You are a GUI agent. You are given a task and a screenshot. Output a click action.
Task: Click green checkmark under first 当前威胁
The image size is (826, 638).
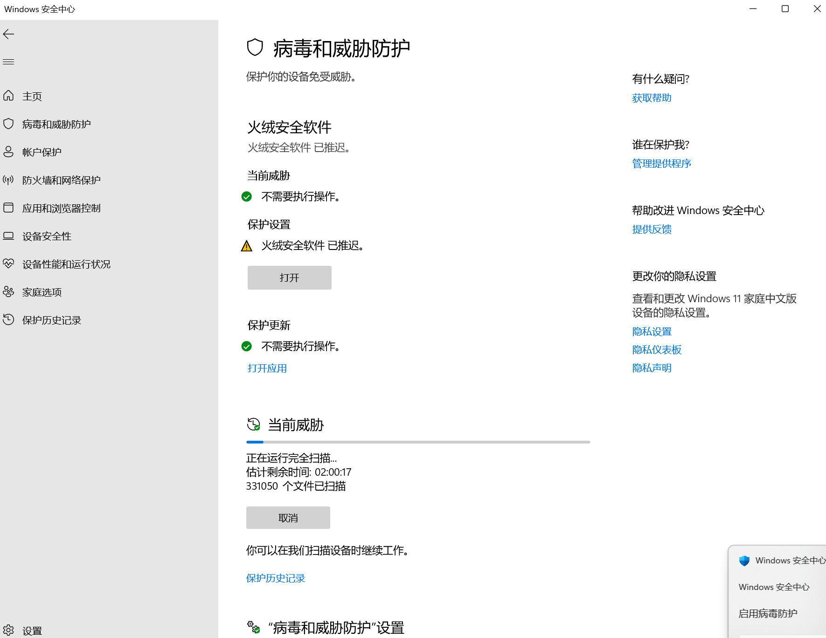[247, 197]
